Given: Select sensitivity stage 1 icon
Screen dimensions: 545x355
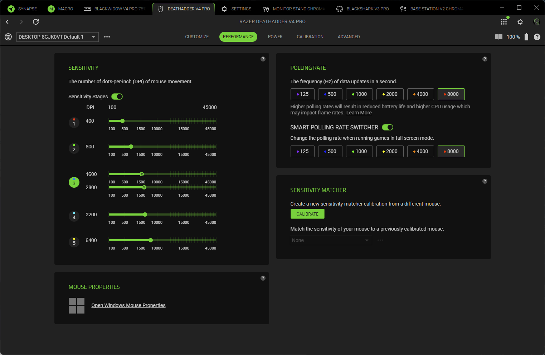Looking at the screenshot, I should tap(74, 123).
